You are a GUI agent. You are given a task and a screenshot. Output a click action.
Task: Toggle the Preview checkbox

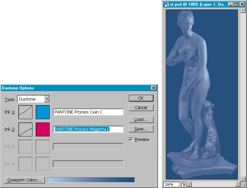pos(131,140)
